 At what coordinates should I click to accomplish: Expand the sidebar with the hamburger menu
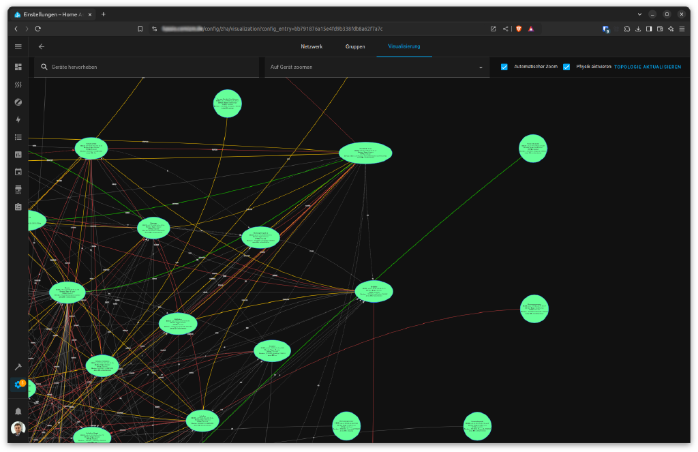click(18, 46)
